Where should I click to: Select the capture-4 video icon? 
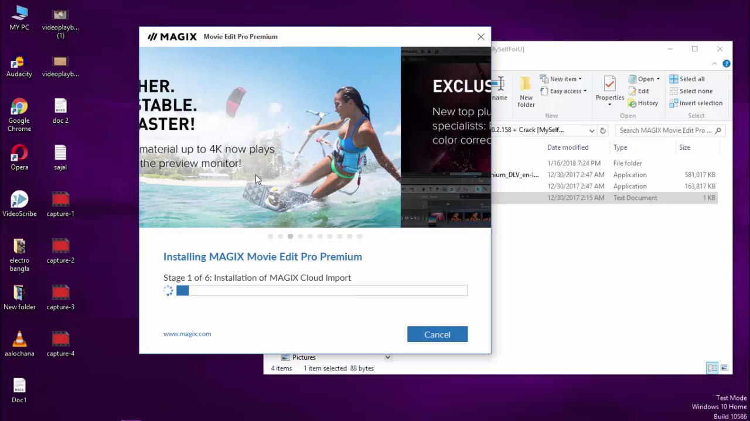point(60,344)
